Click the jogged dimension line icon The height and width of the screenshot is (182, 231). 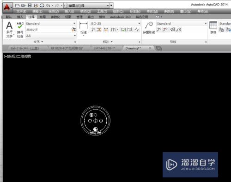point(137,29)
